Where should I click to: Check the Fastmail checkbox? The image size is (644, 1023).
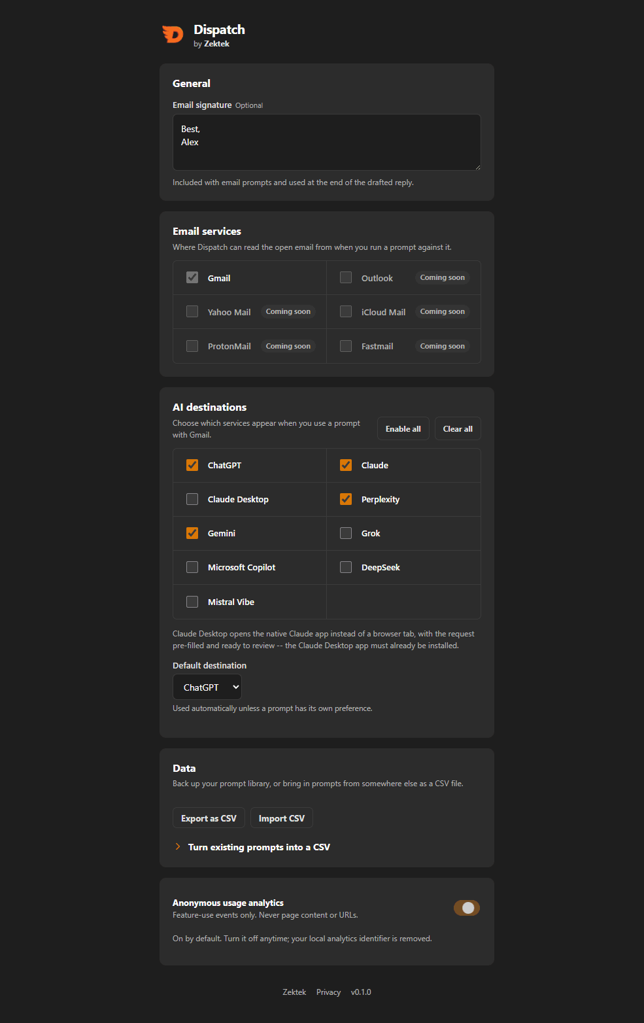coord(346,346)
